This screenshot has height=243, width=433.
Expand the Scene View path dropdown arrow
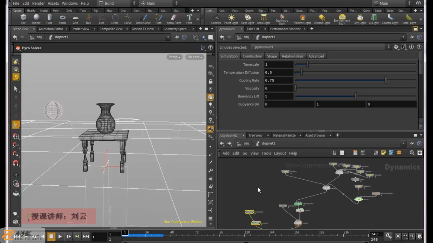pyautogui.click(x=168, y=37)
